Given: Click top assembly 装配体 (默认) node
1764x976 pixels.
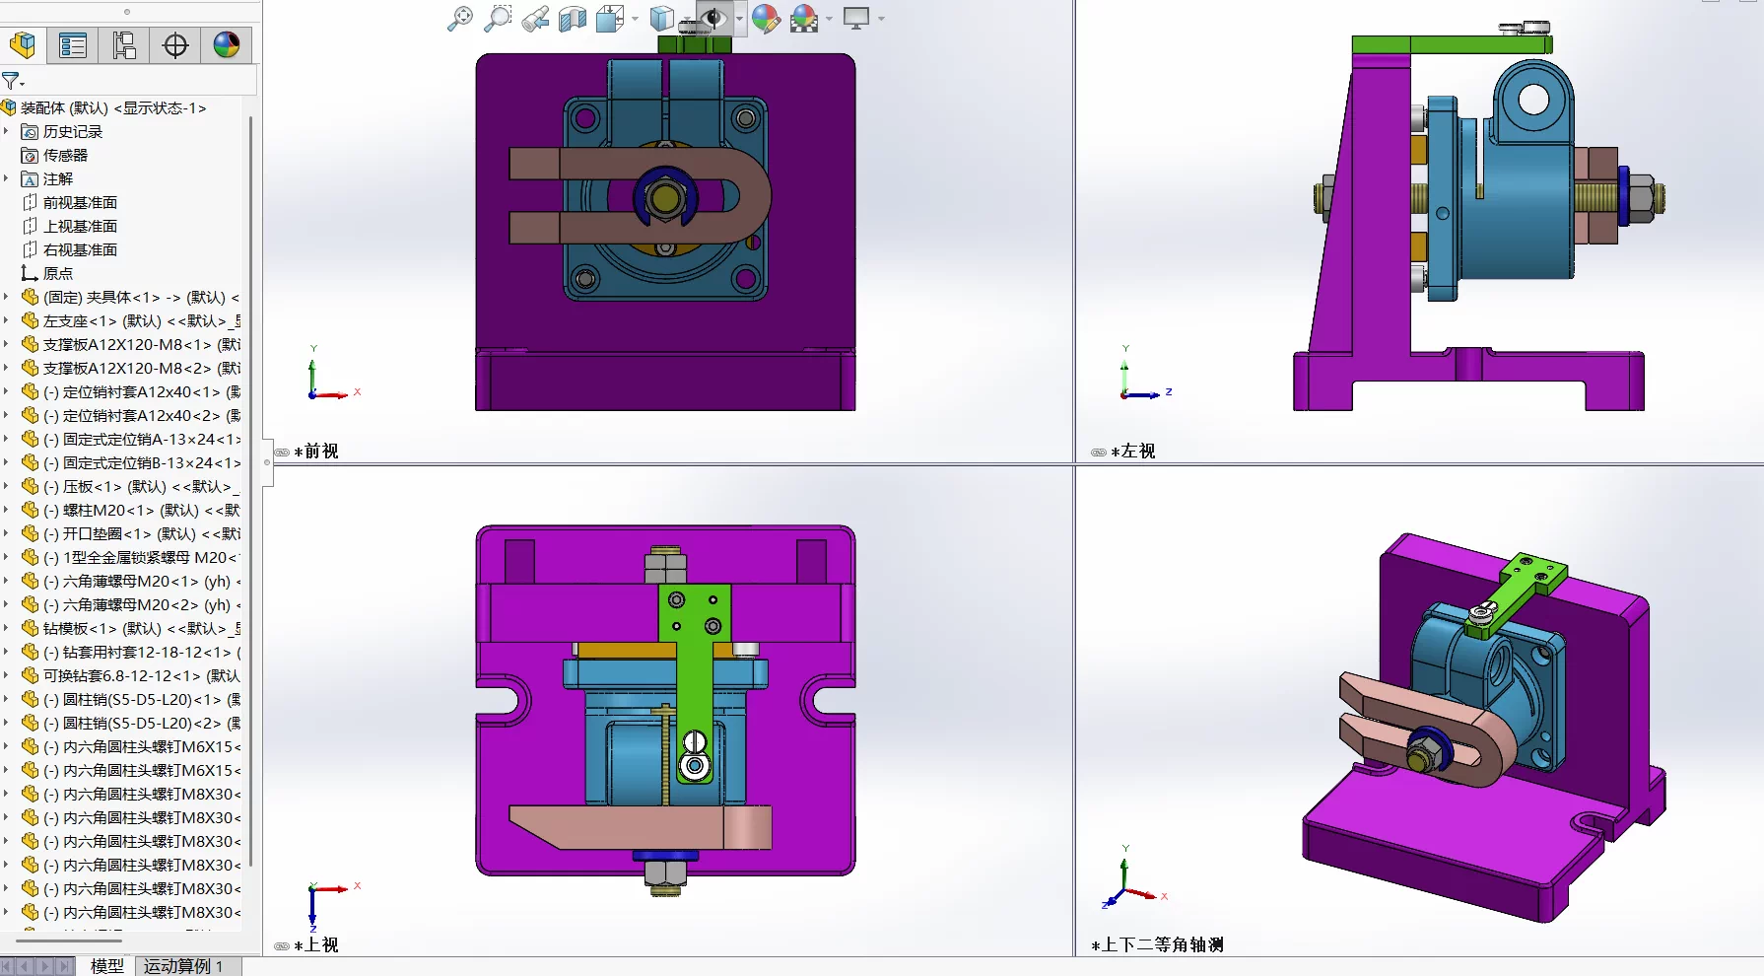Looking at the screenshot, I should point(103,107).
